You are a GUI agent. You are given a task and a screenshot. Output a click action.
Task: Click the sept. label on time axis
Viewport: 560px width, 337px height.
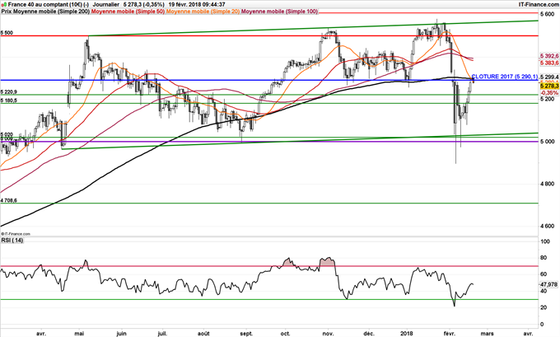pyautogui.click(x=246, y=334)
